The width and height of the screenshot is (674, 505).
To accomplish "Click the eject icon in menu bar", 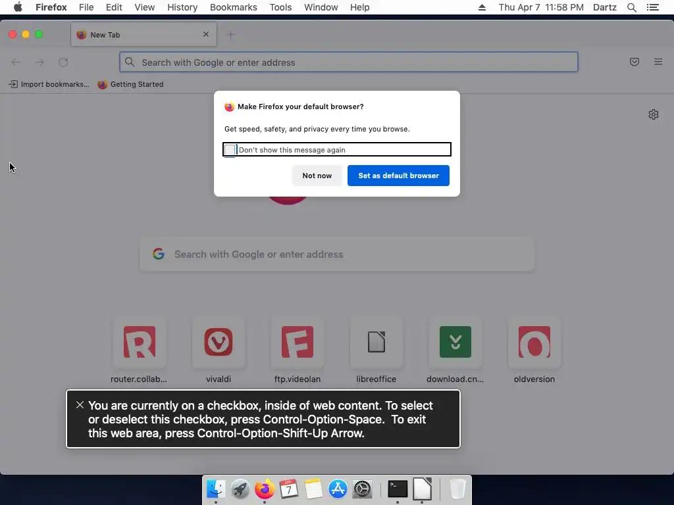I will pos(482,7).
